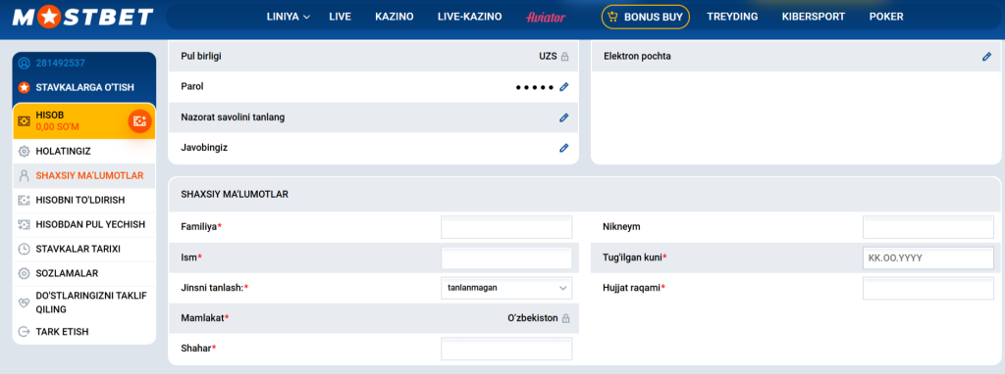The image size is (1005, 374).
Task: Select Shaxsiy ma'lumotlar sidebar item
Action: tap(84, 176)
